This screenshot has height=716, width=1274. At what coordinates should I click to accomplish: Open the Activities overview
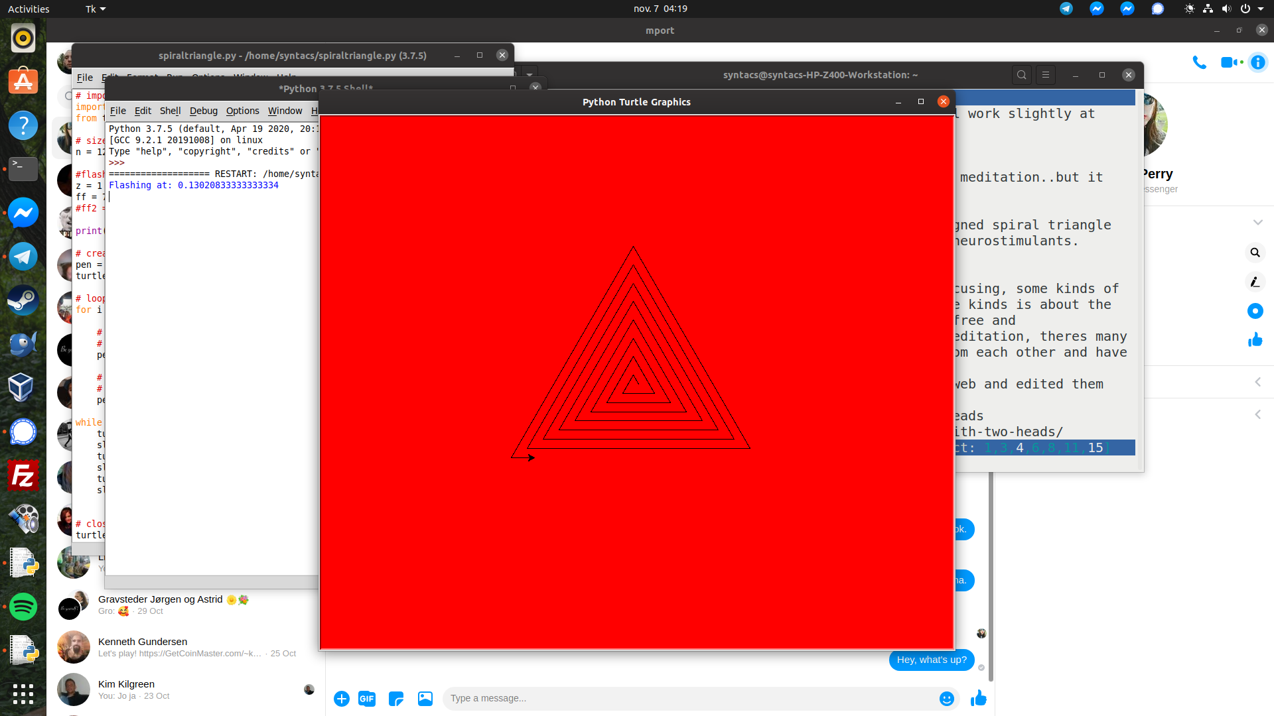click(29, 9)
